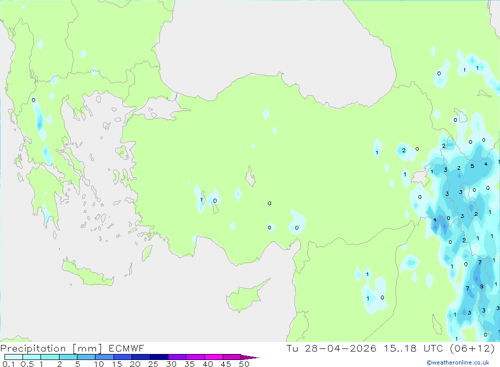
Task: Pick the lightest 0.1–0.5 mm legend swatch
Action: pos(13,357)
